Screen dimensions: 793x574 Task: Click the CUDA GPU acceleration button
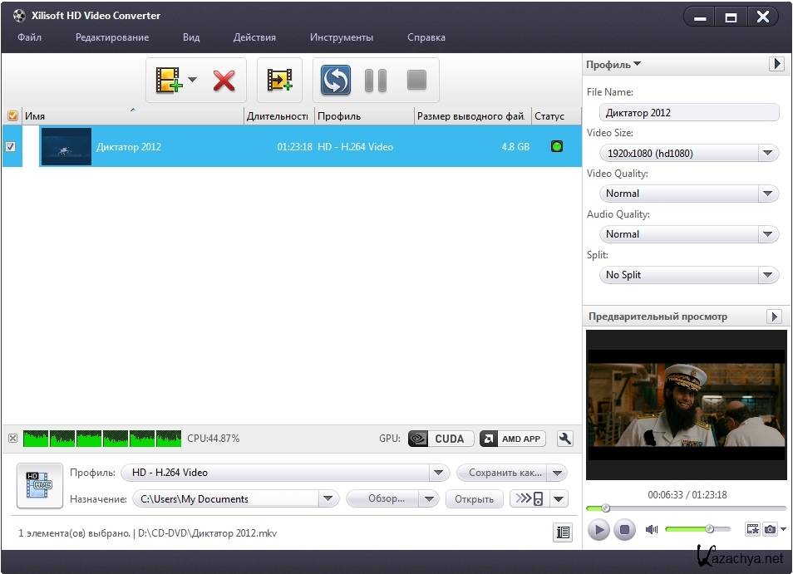tap(441, 439)
